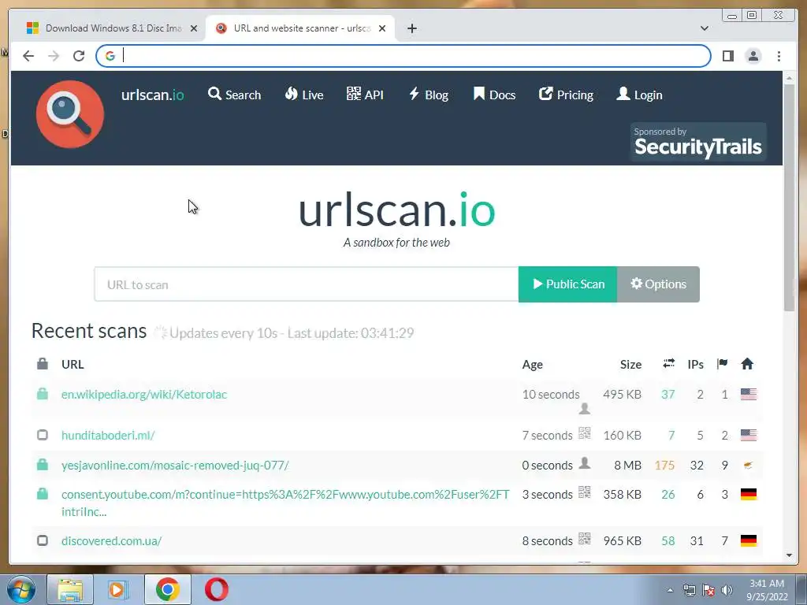The width and height of the screenshot is (807, 605).
Task: Open the discovered.com.ua scan result
Action: (x=112, y=540)
